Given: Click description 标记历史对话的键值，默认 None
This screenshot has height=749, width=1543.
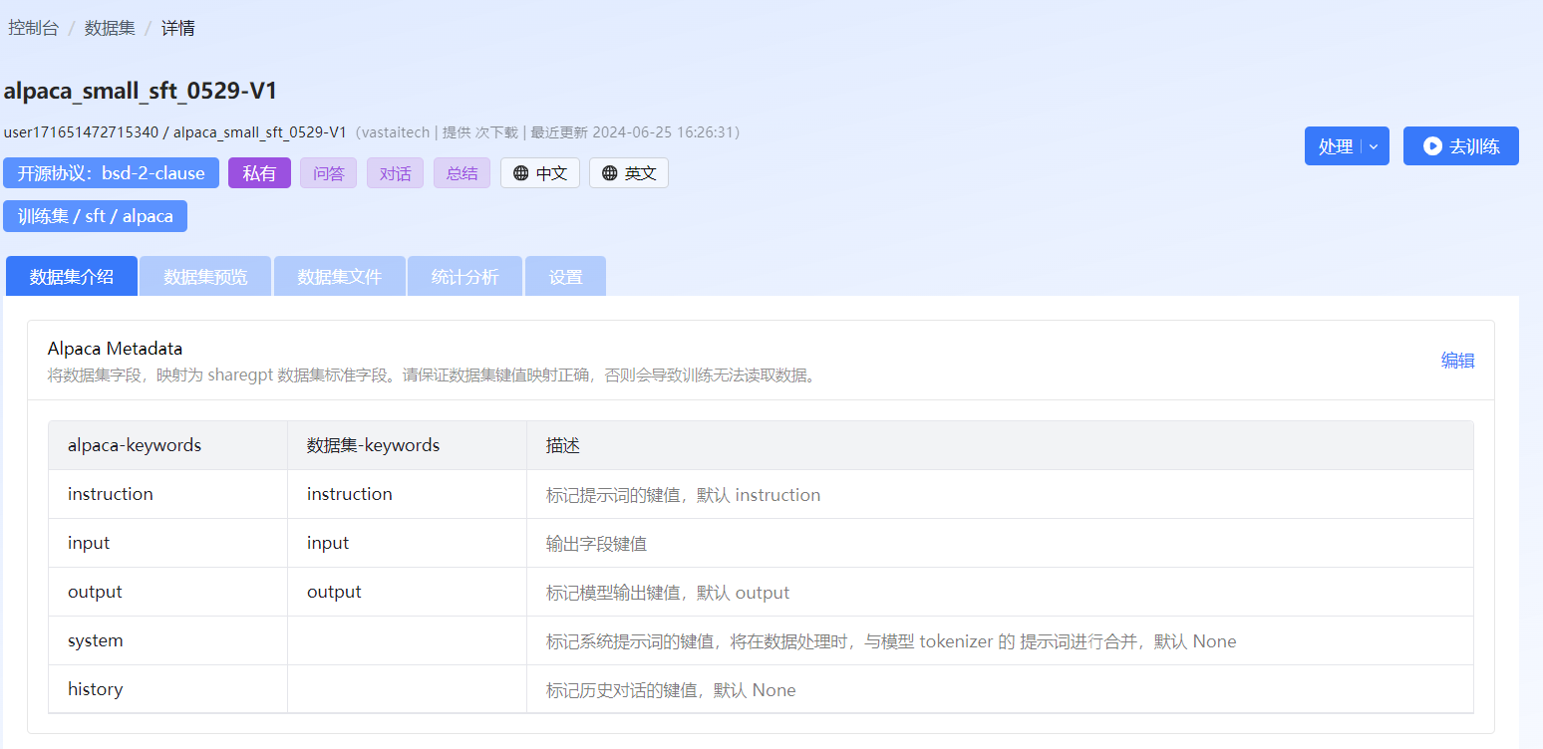Looking at the screenshot, I should (671, 690).
